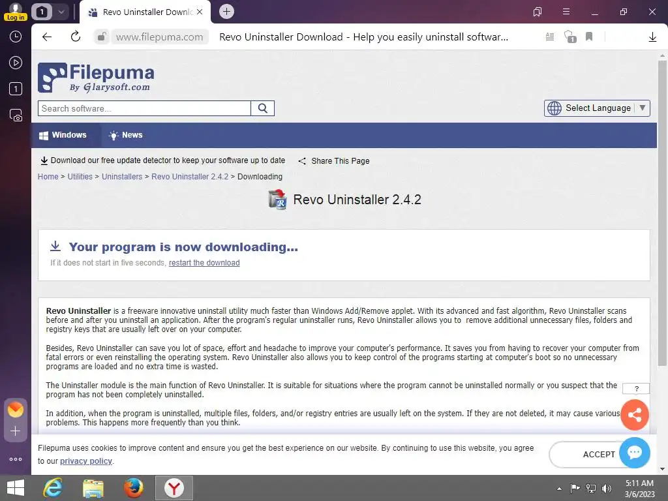The width and height of the screenshot is (668, 501).
Task: Click Download our free update detector link
Action: click(x=162, y=160)
